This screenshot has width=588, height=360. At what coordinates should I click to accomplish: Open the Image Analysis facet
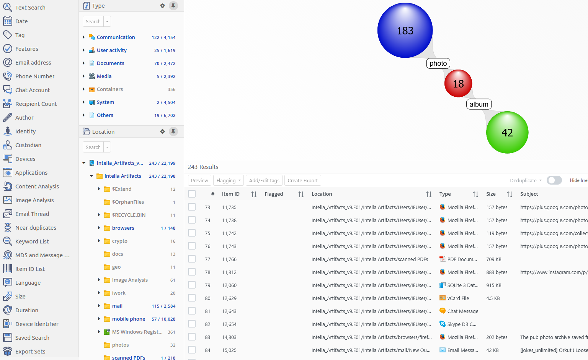click(x=34, y=200)
